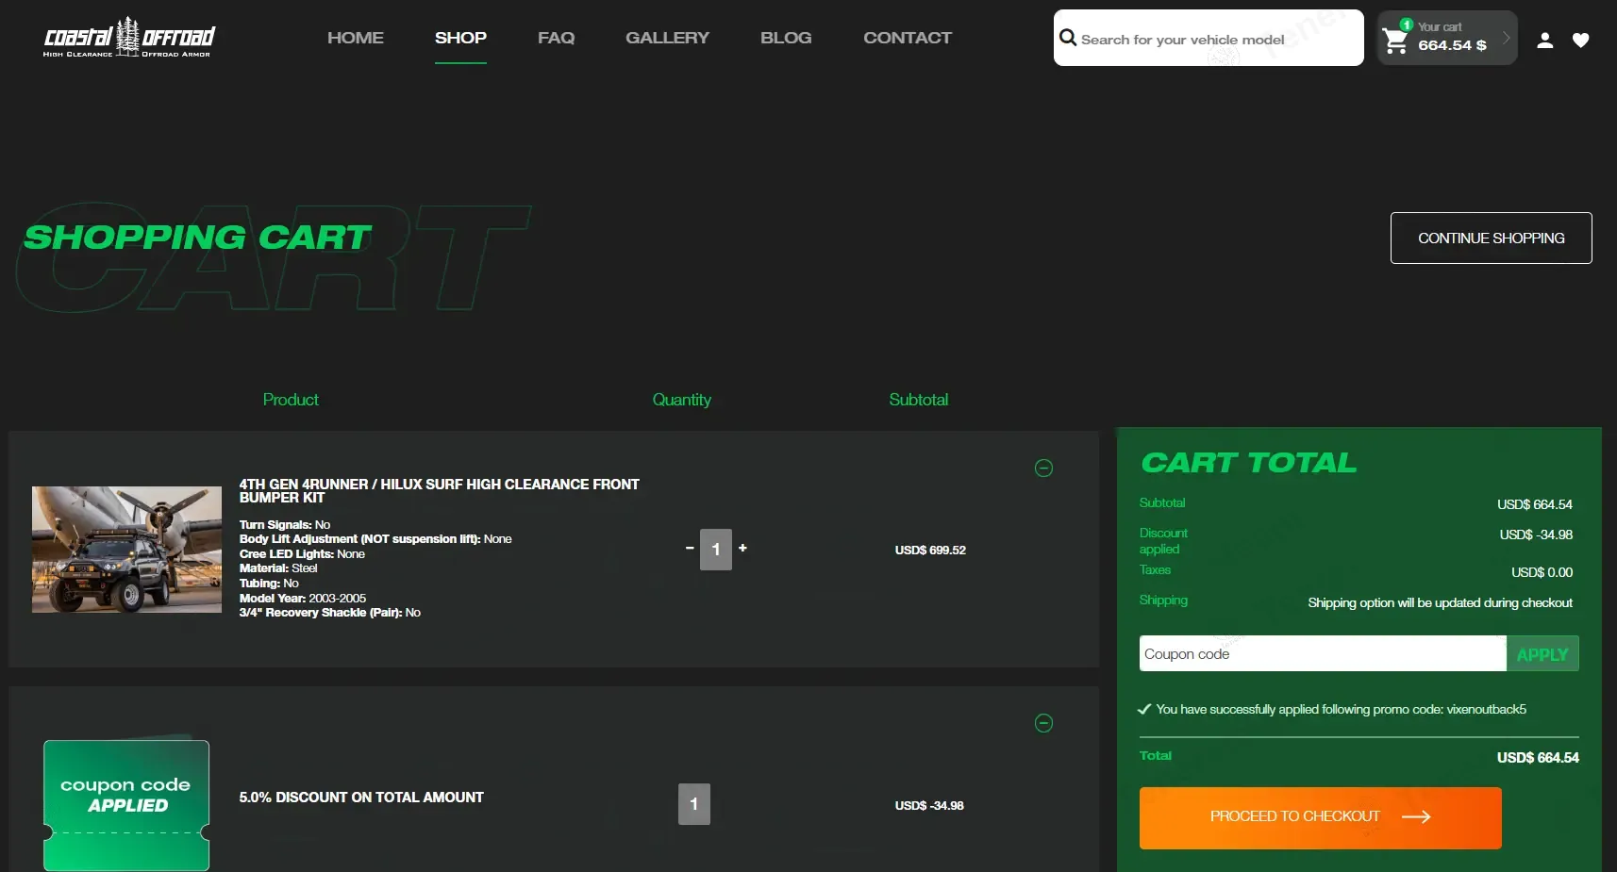
Task: Open the shopping cart icon in header
Action: point(1395,41)
